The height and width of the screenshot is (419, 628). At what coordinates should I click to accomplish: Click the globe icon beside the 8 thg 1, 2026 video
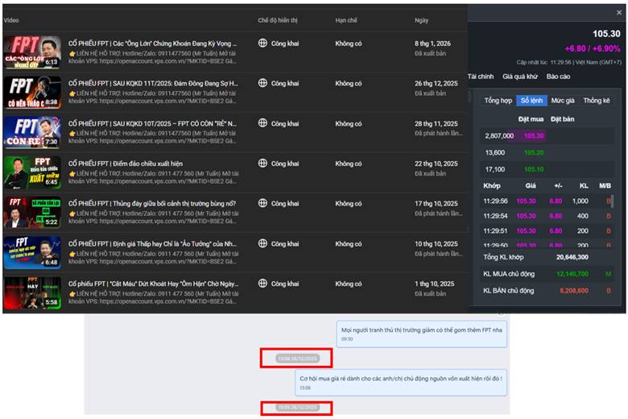click(x=262, y=43)
